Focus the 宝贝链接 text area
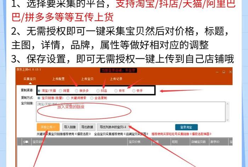This screenshot has height=167, width=248. (131, 112)
